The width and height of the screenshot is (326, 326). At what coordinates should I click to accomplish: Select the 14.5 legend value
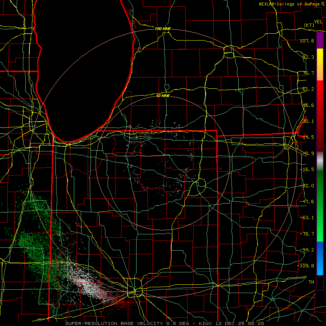click(308, 137)
